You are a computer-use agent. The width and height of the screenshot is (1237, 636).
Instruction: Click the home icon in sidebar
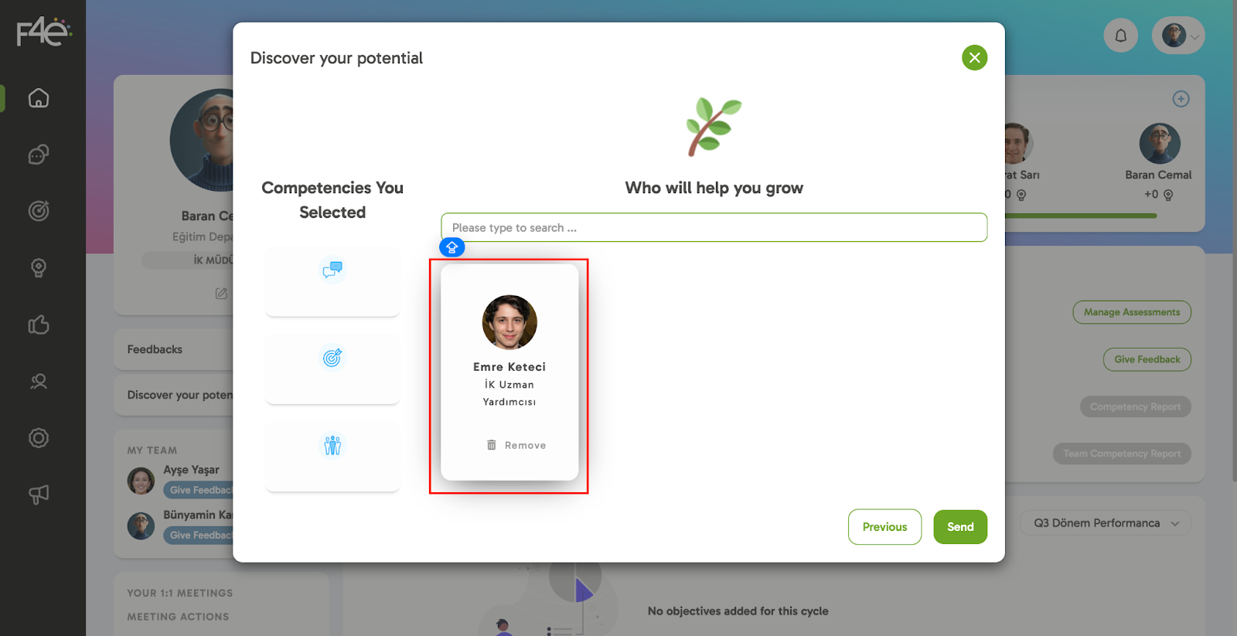click(39, 98)
